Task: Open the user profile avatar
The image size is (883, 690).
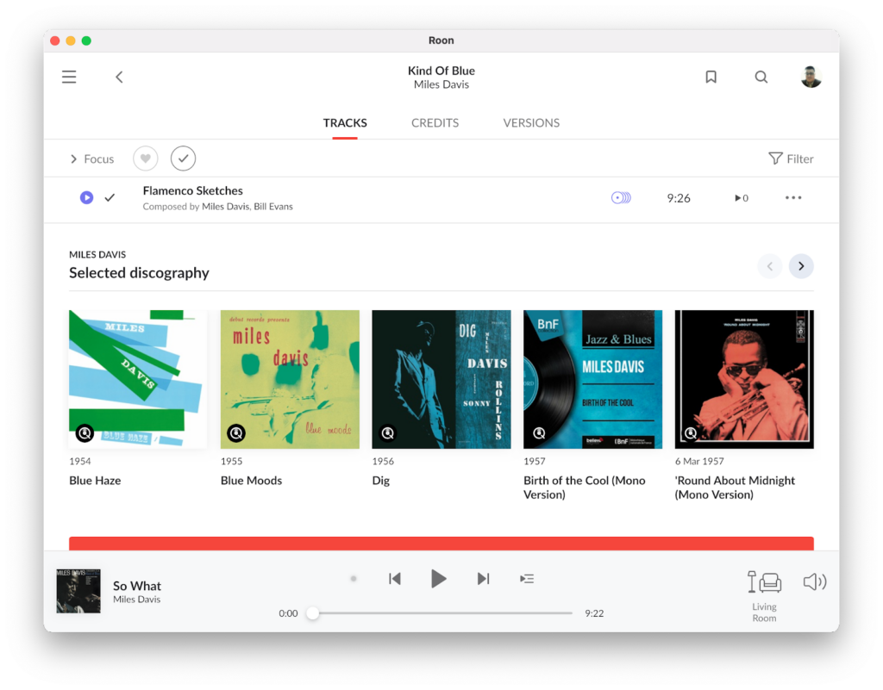Action: pyautogui.click(x=811, y=77)
